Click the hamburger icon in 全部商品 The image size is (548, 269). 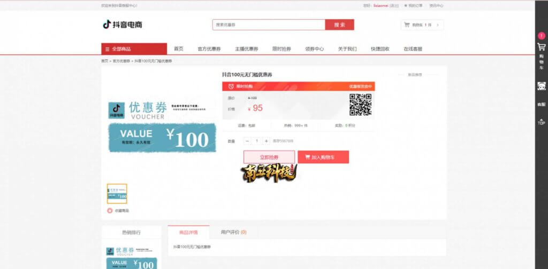point(107,49)
